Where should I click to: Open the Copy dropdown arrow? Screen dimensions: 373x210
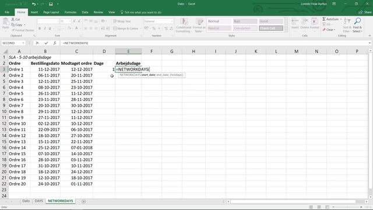coord(24,25)
